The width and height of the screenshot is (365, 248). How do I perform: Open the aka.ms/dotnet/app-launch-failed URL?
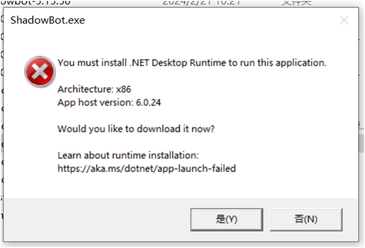point(146,168)
